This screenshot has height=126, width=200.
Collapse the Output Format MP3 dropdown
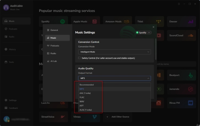coord(114,78)
